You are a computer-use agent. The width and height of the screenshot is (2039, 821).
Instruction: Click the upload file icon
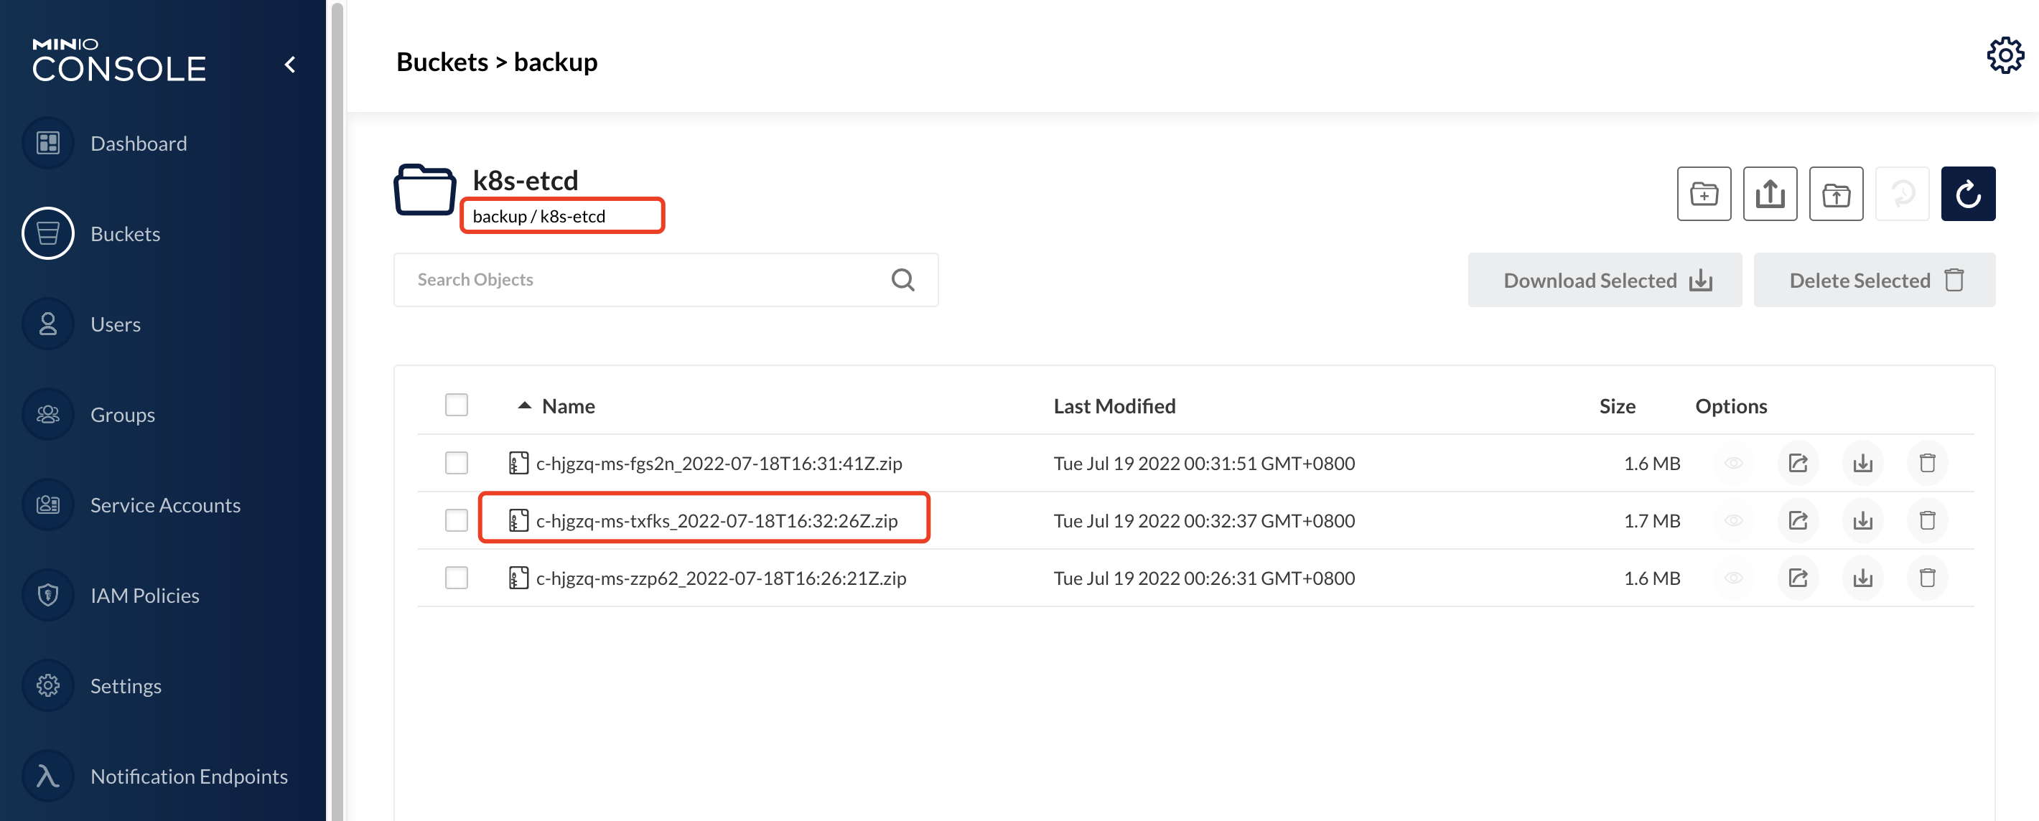coord(1769,194)
